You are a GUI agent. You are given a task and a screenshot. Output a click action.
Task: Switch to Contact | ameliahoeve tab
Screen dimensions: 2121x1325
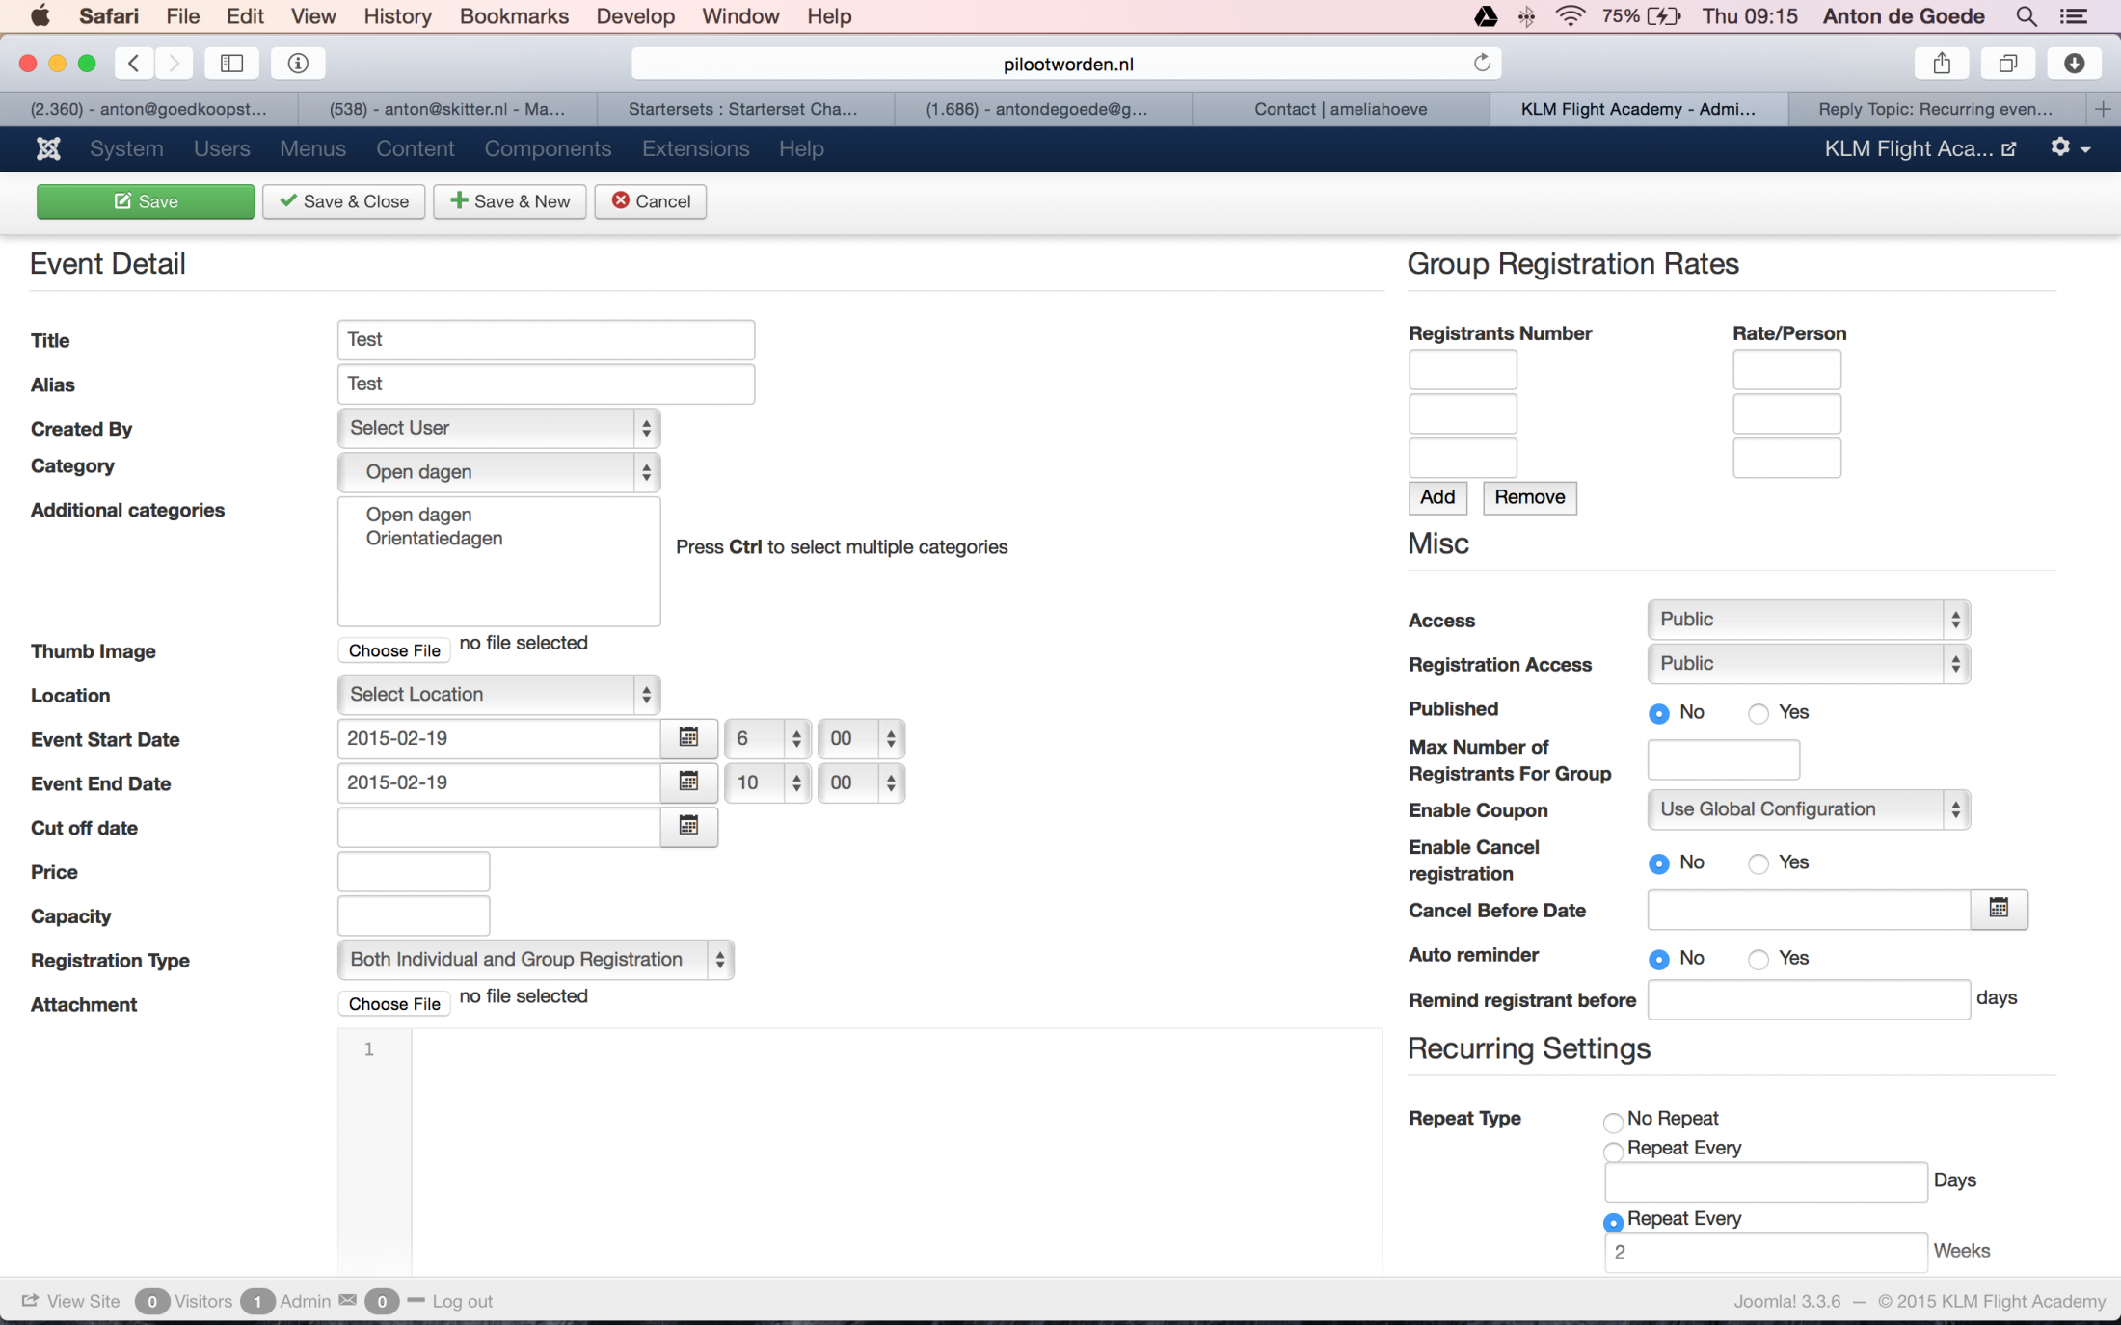pos(1340,109)
